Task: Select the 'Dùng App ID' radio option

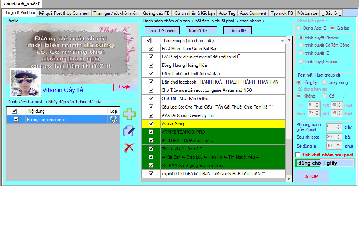Action: (299, 28)
